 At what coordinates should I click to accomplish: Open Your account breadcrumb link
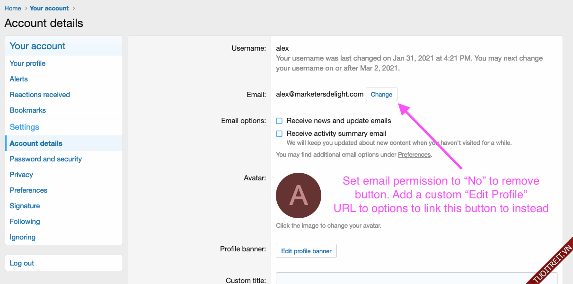[x=49, y=8]
